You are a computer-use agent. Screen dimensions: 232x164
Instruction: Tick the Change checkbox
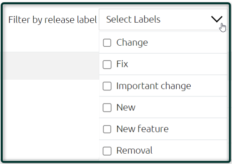[107, 43]
